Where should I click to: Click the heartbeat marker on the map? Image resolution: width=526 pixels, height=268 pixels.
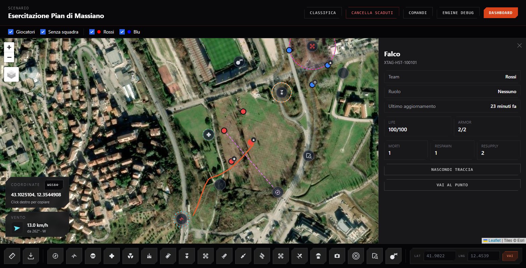click(x=182, y=219)
